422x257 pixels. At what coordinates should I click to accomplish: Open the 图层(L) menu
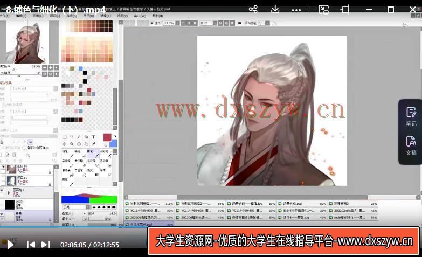point(54,16)
